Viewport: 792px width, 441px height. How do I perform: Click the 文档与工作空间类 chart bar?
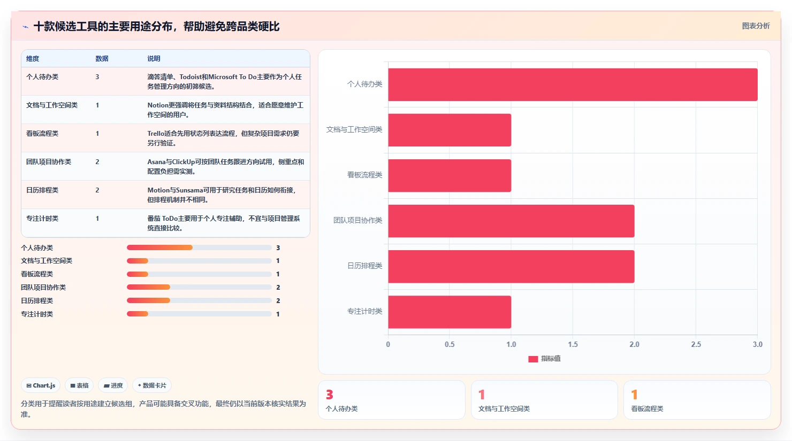[450, 130]
